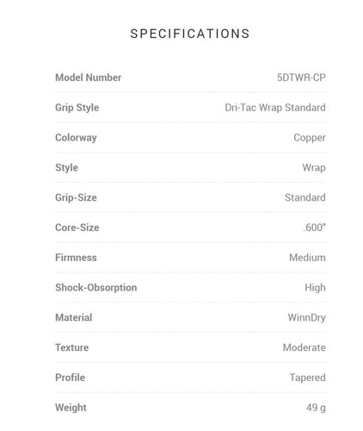Select the Firmness label

coord(76,258)
